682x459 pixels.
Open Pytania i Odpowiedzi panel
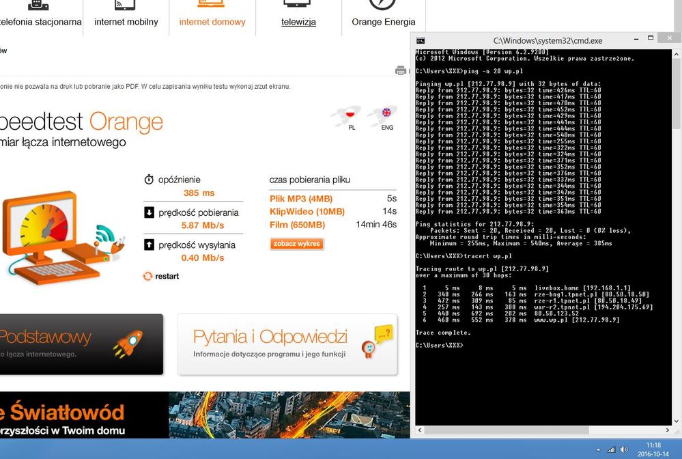287,344
